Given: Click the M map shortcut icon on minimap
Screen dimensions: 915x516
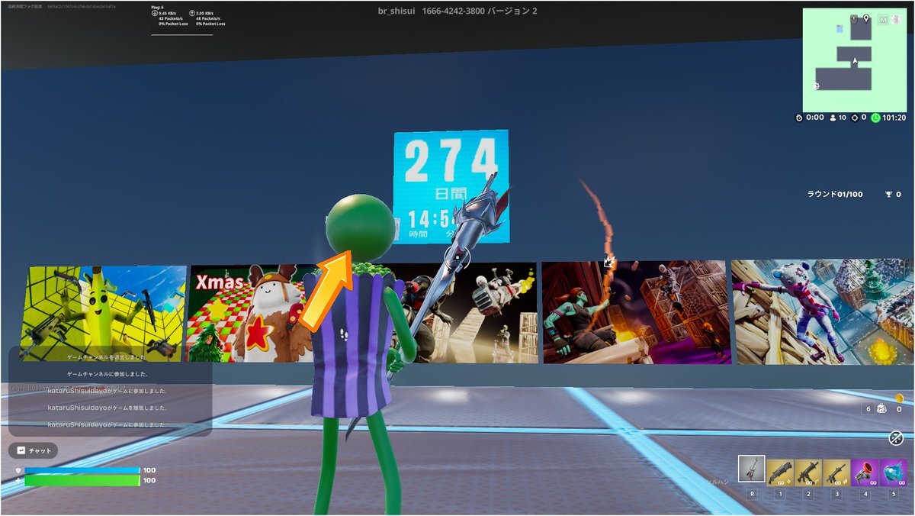Looking at the screenshot, I should point(883,19).
